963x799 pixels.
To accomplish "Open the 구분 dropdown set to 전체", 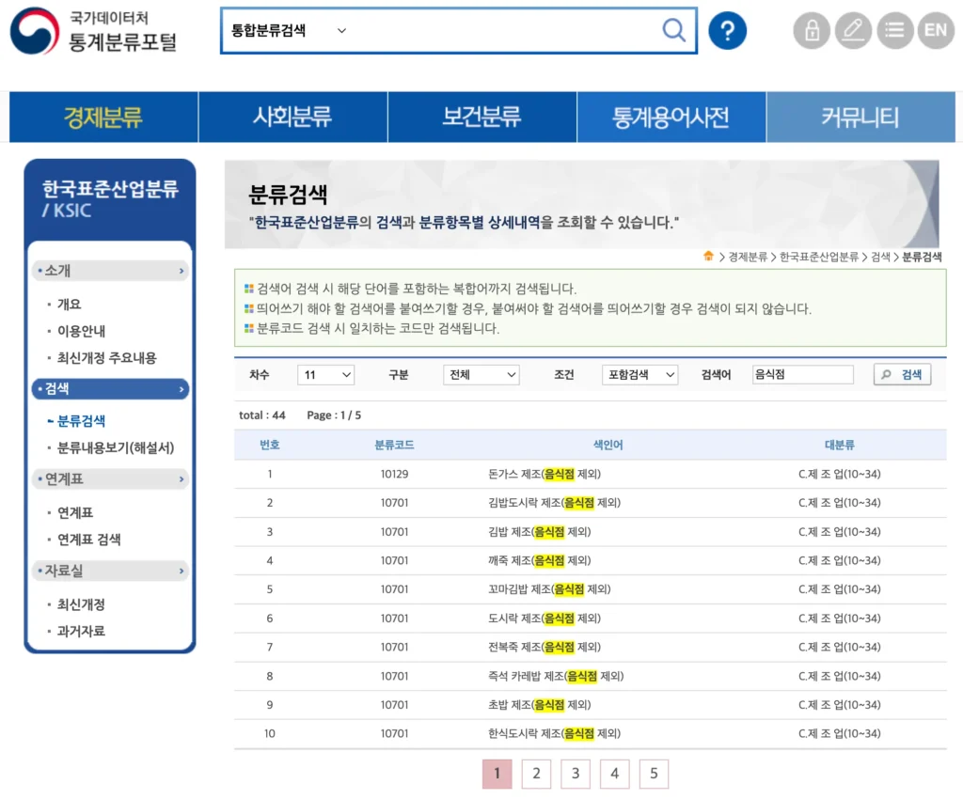I will click(481, 374).
